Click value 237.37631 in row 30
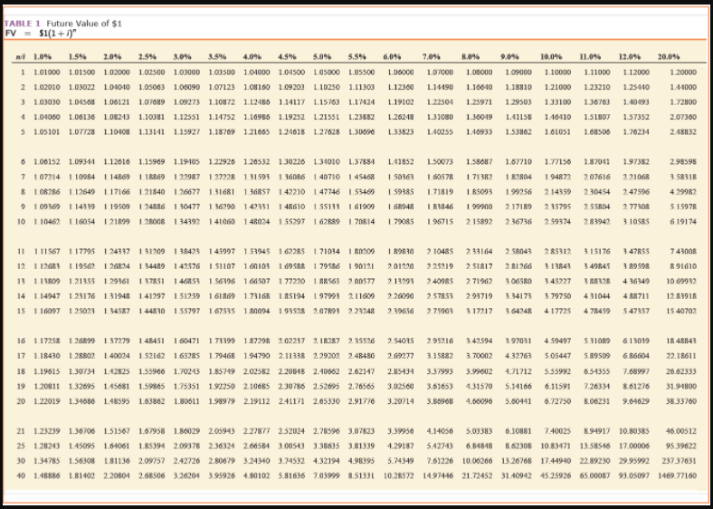Viewport: 713px width, 509px height. click(680, 461)
